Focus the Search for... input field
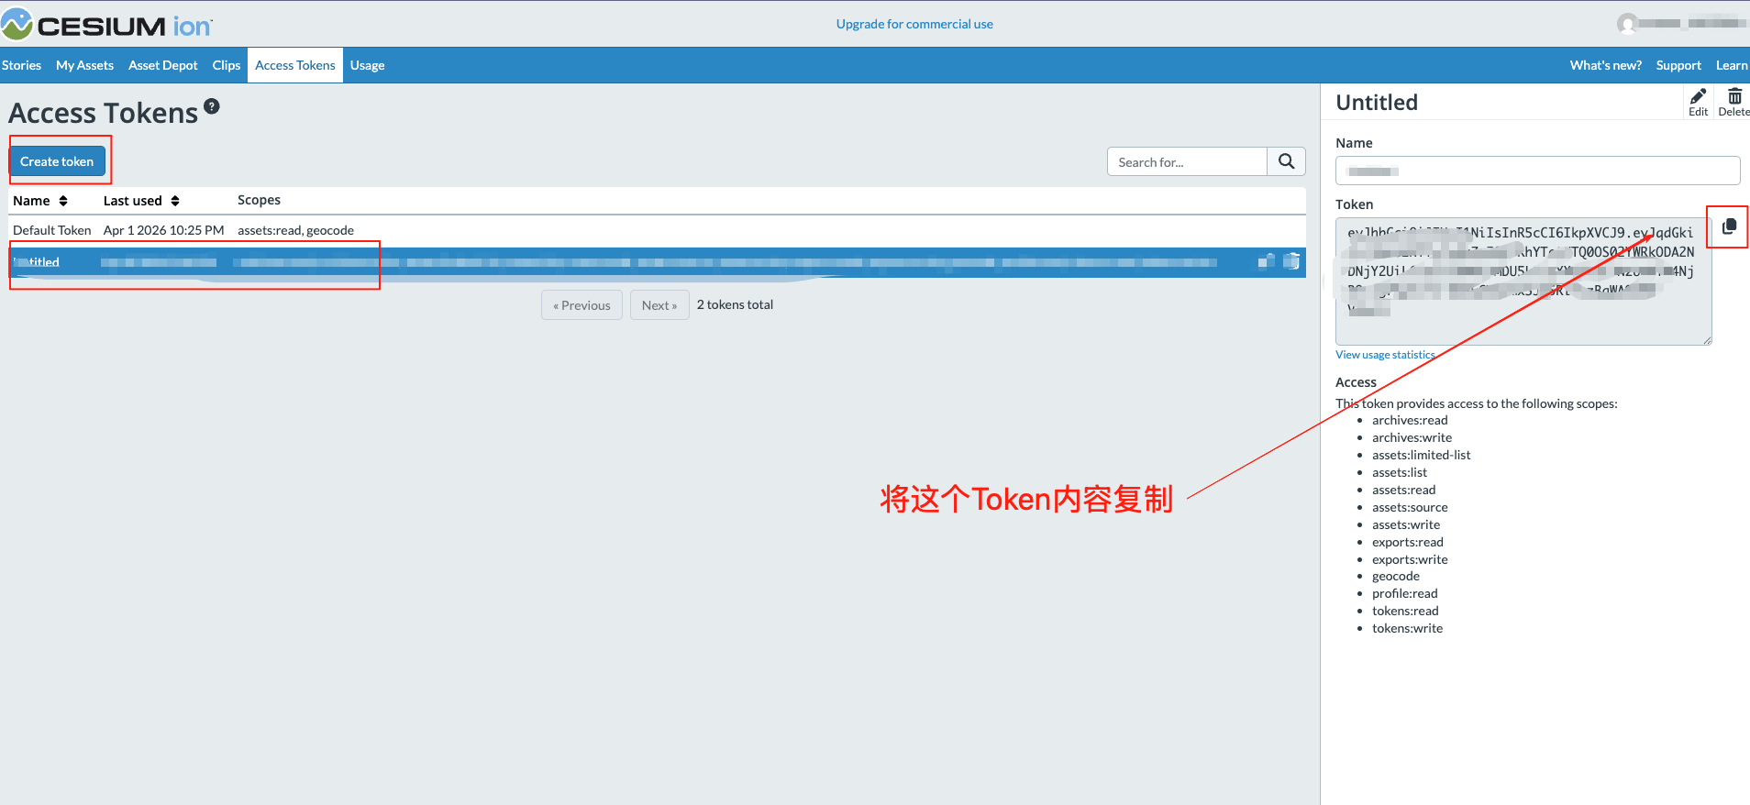 1187,162
